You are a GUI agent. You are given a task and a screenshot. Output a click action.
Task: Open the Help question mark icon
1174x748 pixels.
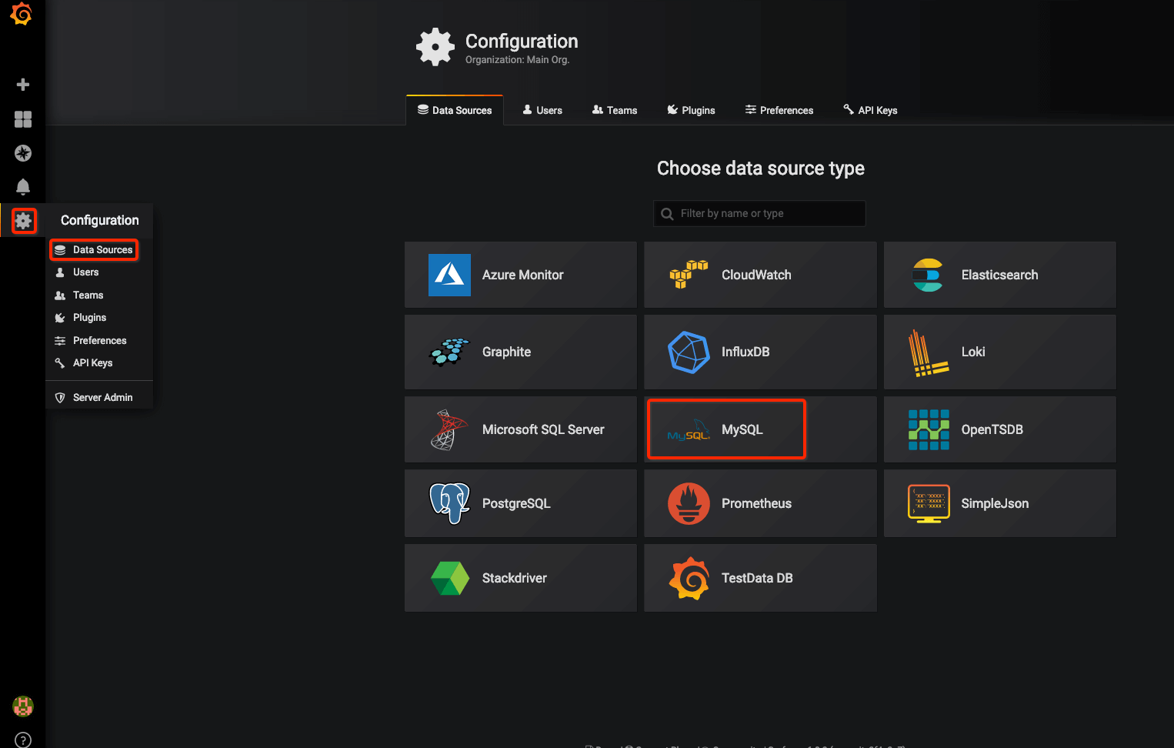[23, 740]
